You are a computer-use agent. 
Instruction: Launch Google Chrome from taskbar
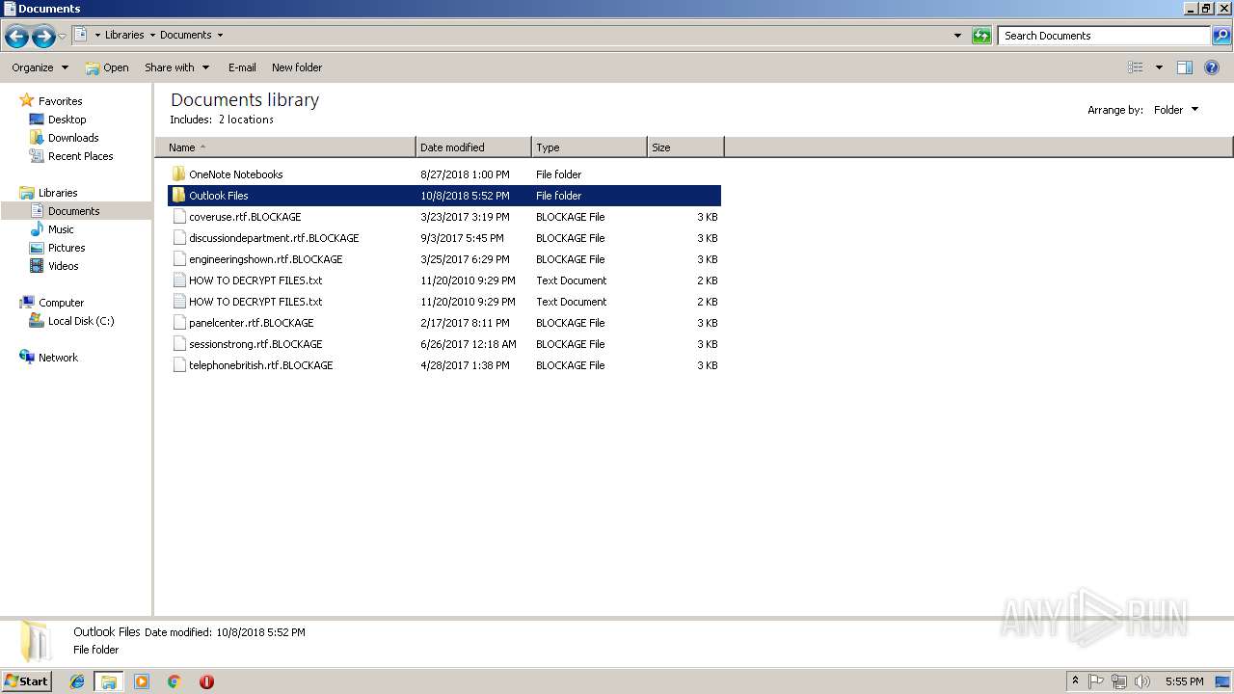pos(174,681)
